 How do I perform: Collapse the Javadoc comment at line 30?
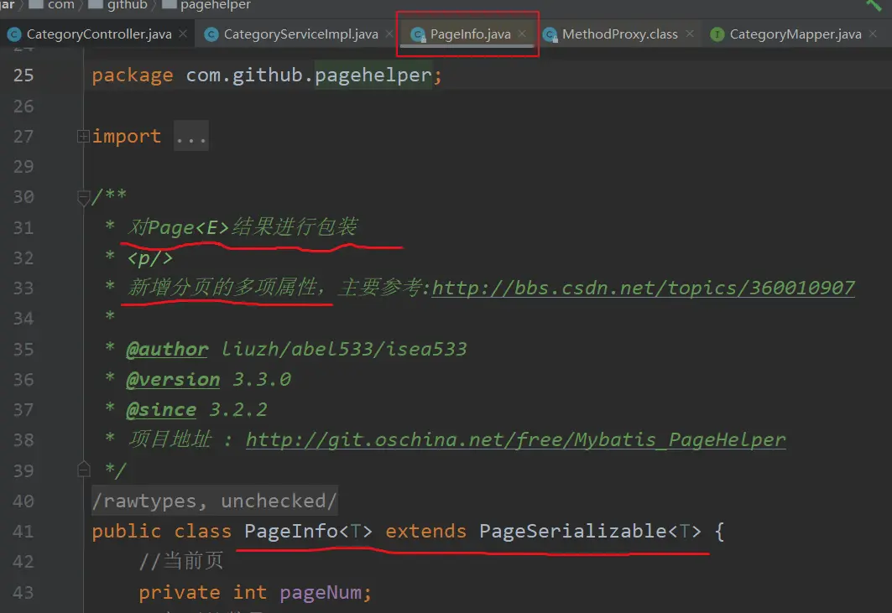[83, 197]
